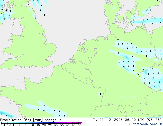Choose the 25–30 mm navy legend swatch
This screenshot has height=126, width=163.
pos(52,123)
